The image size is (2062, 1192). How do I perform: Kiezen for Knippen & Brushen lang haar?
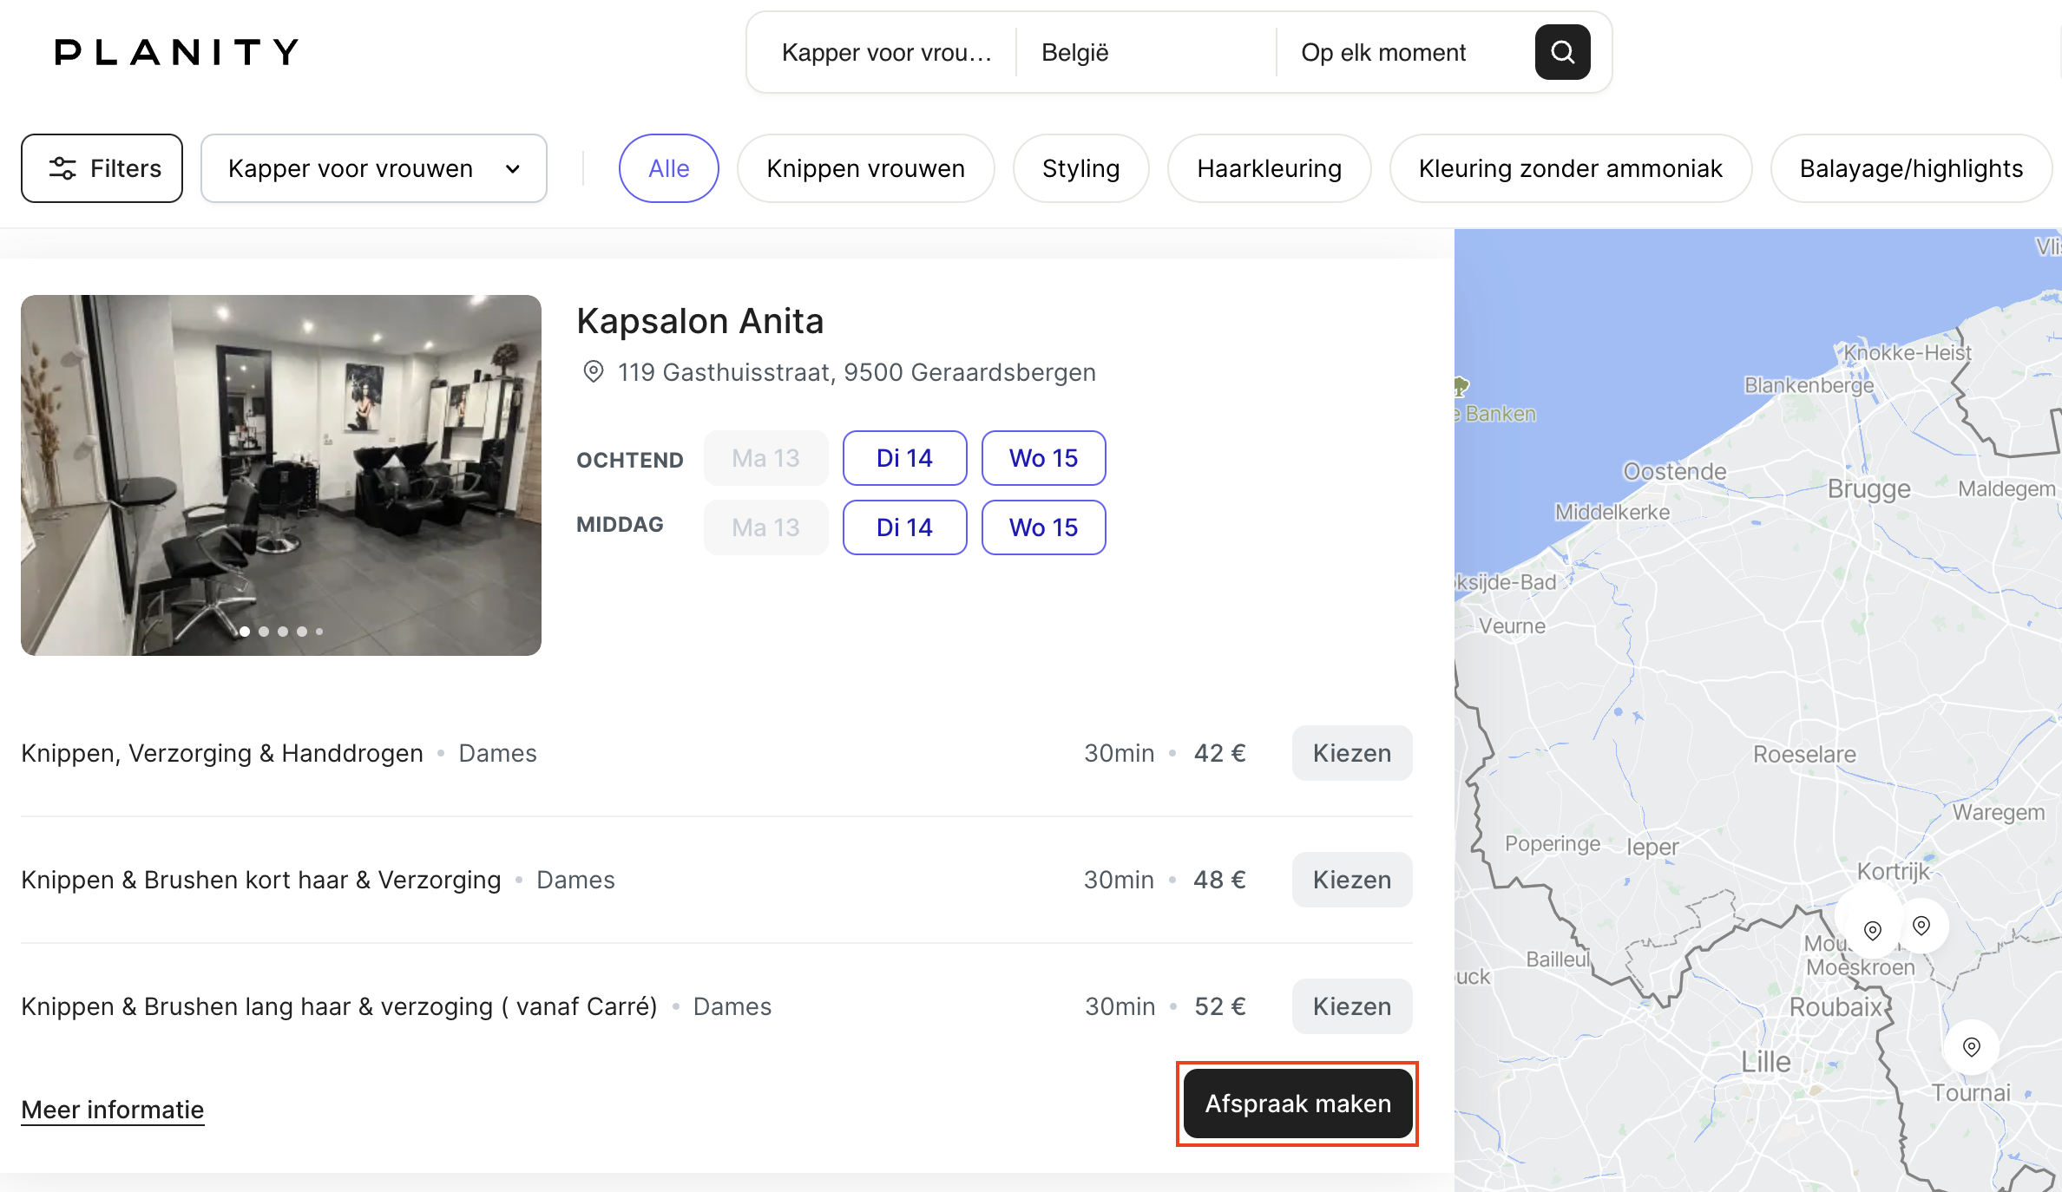[x=1351, y=1006]
